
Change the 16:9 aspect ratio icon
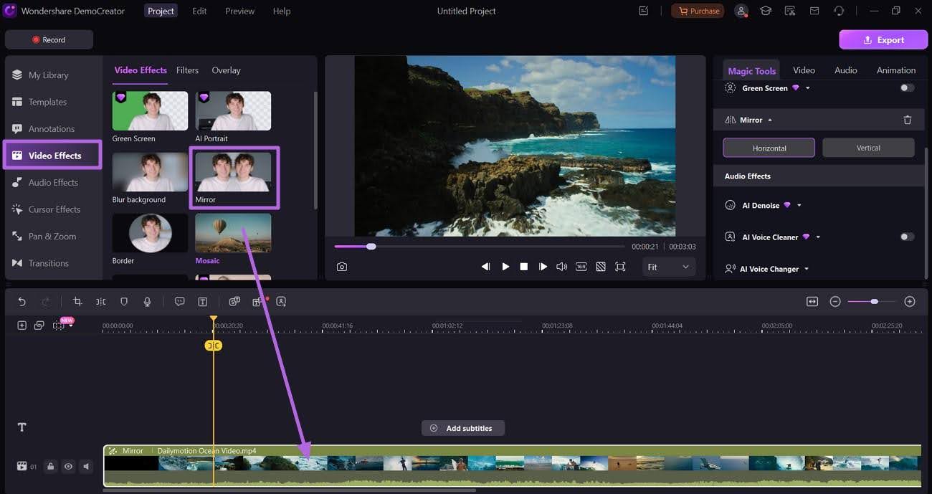point(581,267)
